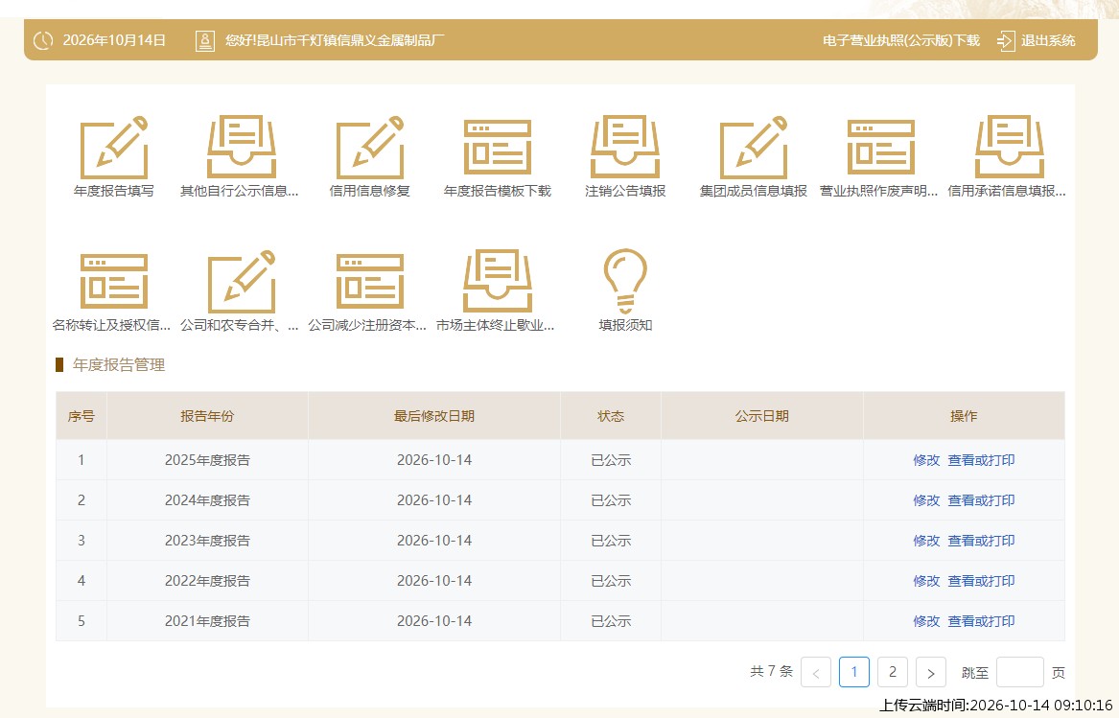The image size is (1119, 718).
Task: Open 信用承诺信息填报 icon
Action: point(1009,147)
